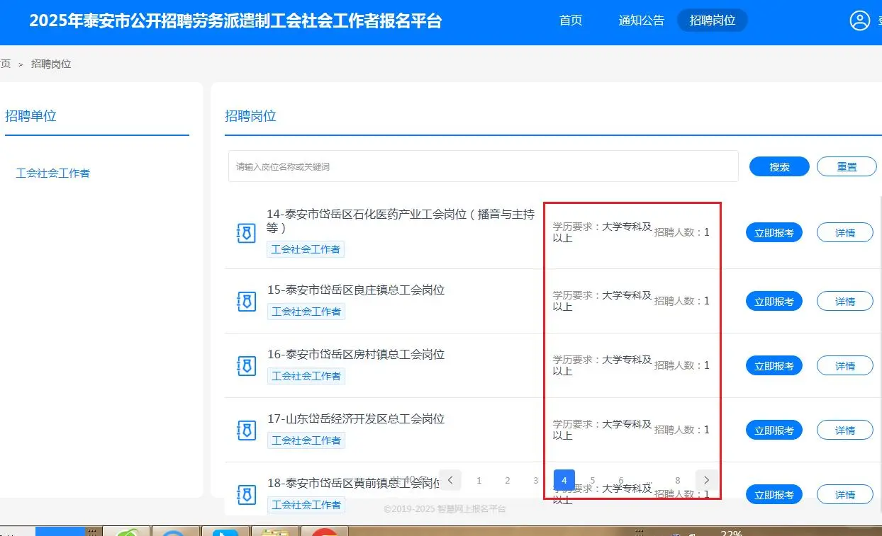Open 详情 for 山东岱岳经济开发区总工会岗位
Image resolution: width=882 pixels, height=536 pixels.
(844, 430)
